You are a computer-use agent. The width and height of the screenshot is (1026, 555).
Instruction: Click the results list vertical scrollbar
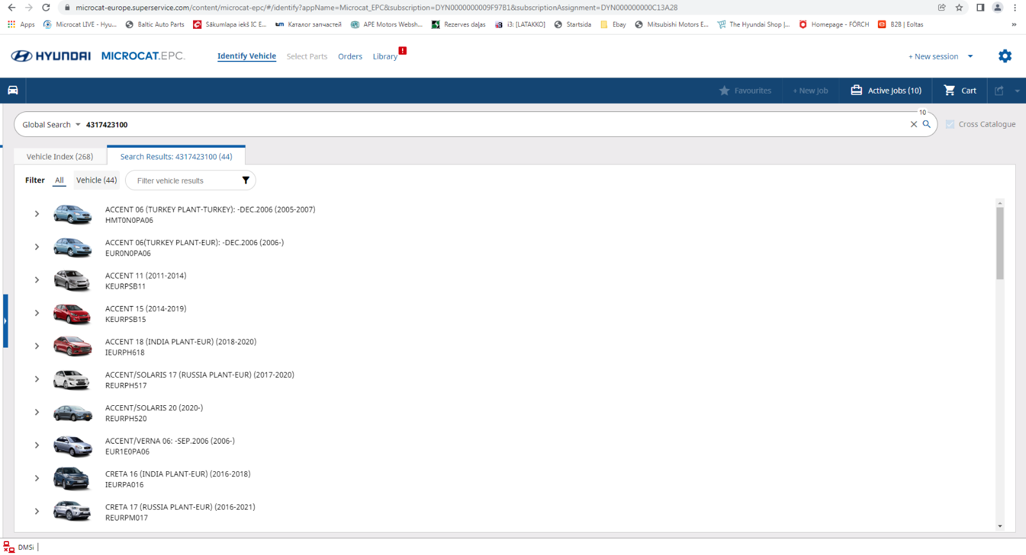pyautogui.click(x=1000, y=243)
